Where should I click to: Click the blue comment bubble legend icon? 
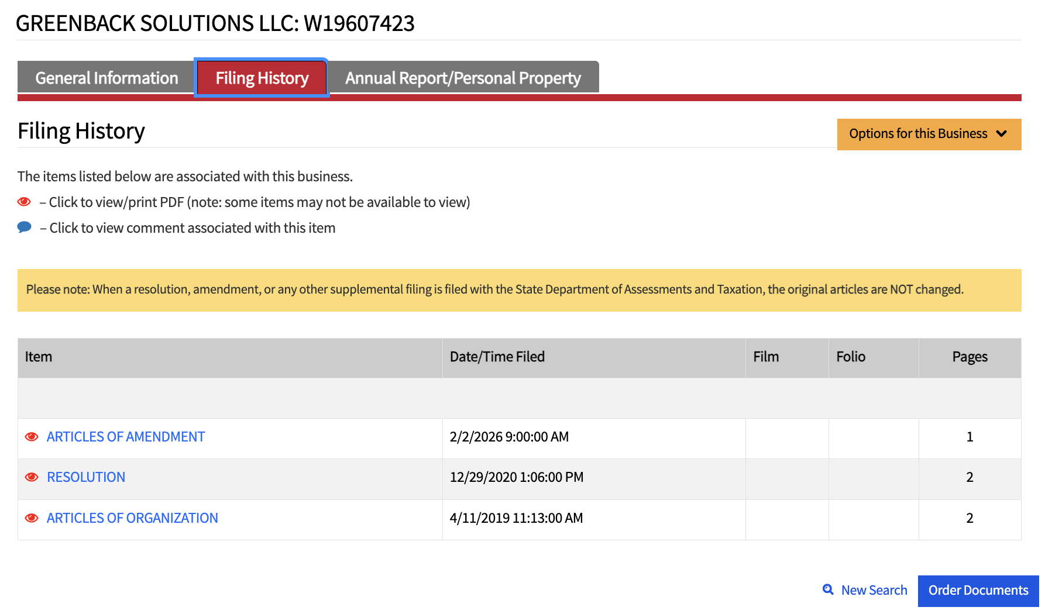point(25,227)
